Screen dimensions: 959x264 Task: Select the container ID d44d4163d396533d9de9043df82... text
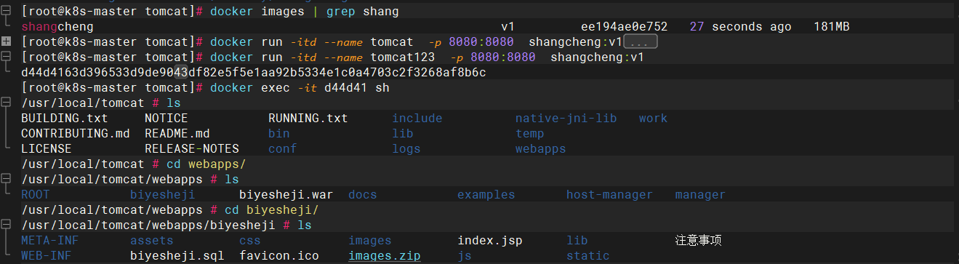pos(254,73)
